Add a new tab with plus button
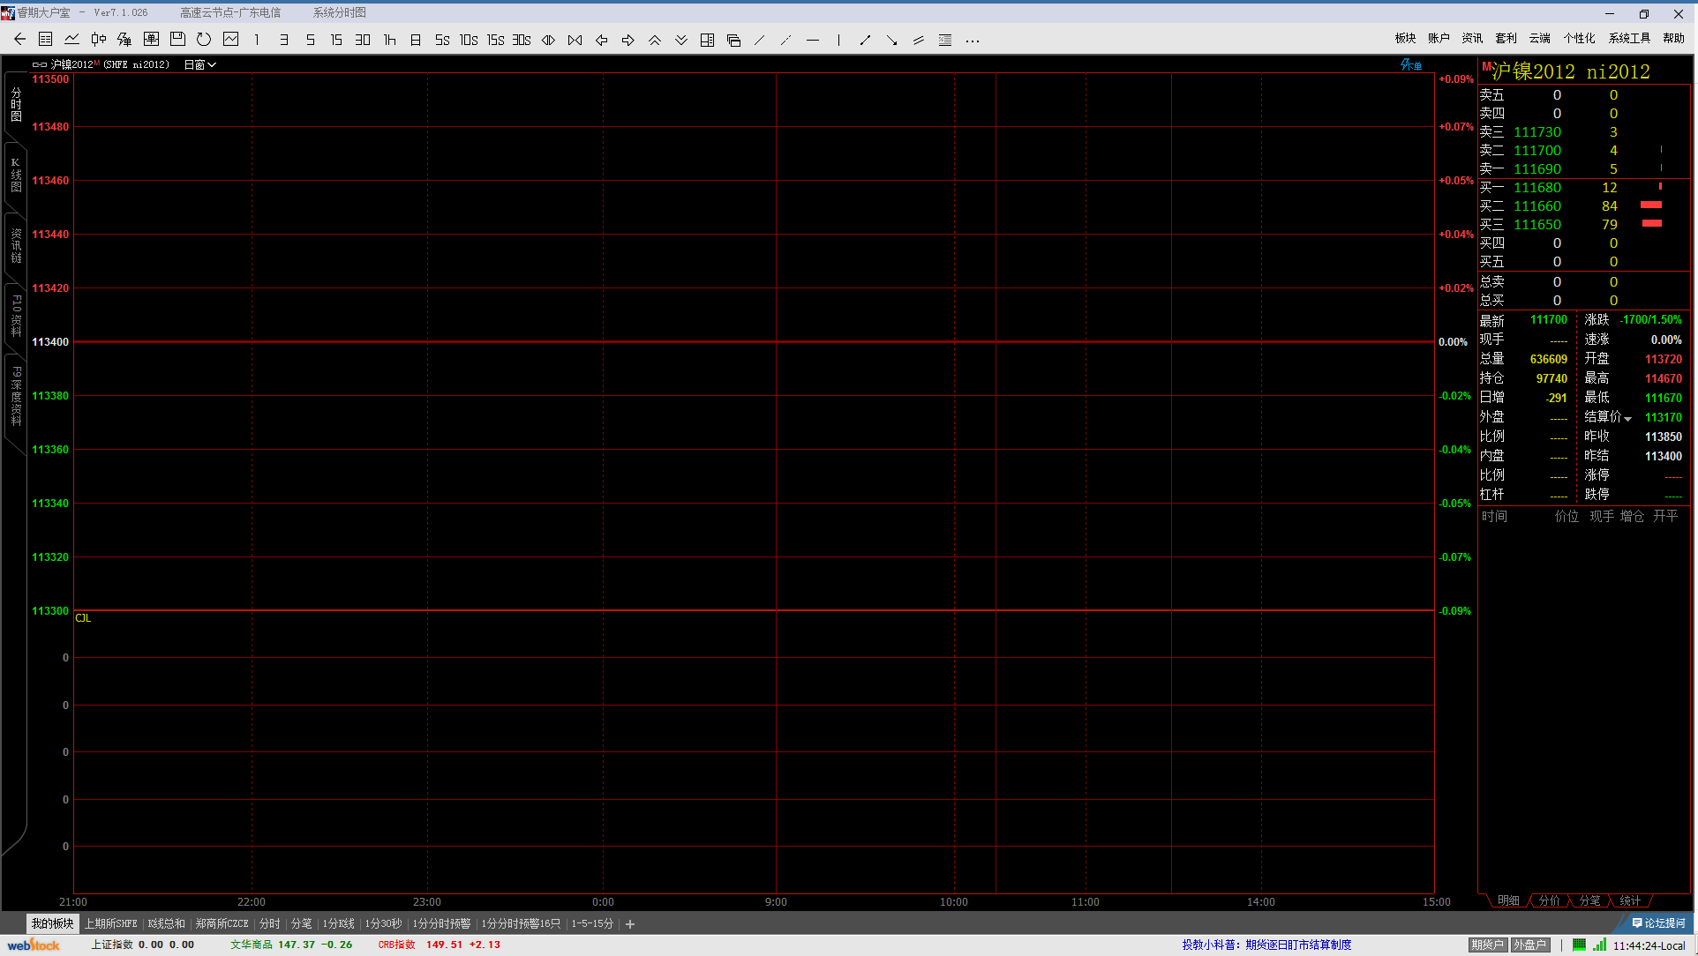Image resolution: width=1698 pixels, height=956 pixels. pyautogui.click(x=630, y=924)
